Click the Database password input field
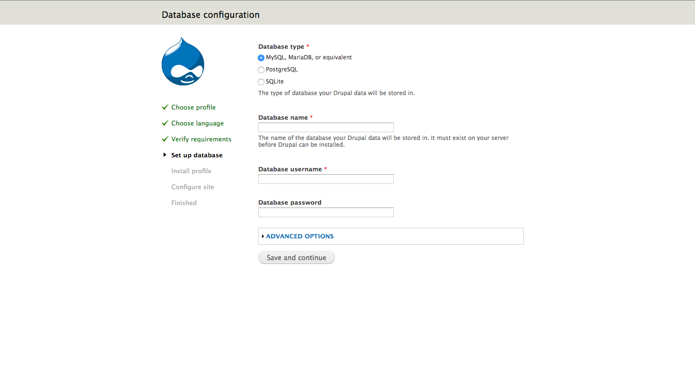Image resolution: width=695 pixels, height=389 pixels. (x=326, y=212)
